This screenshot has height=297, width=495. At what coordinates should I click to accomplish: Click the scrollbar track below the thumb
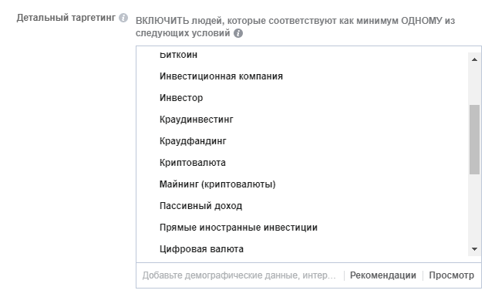pyautogui.click(x=474, y=208)
